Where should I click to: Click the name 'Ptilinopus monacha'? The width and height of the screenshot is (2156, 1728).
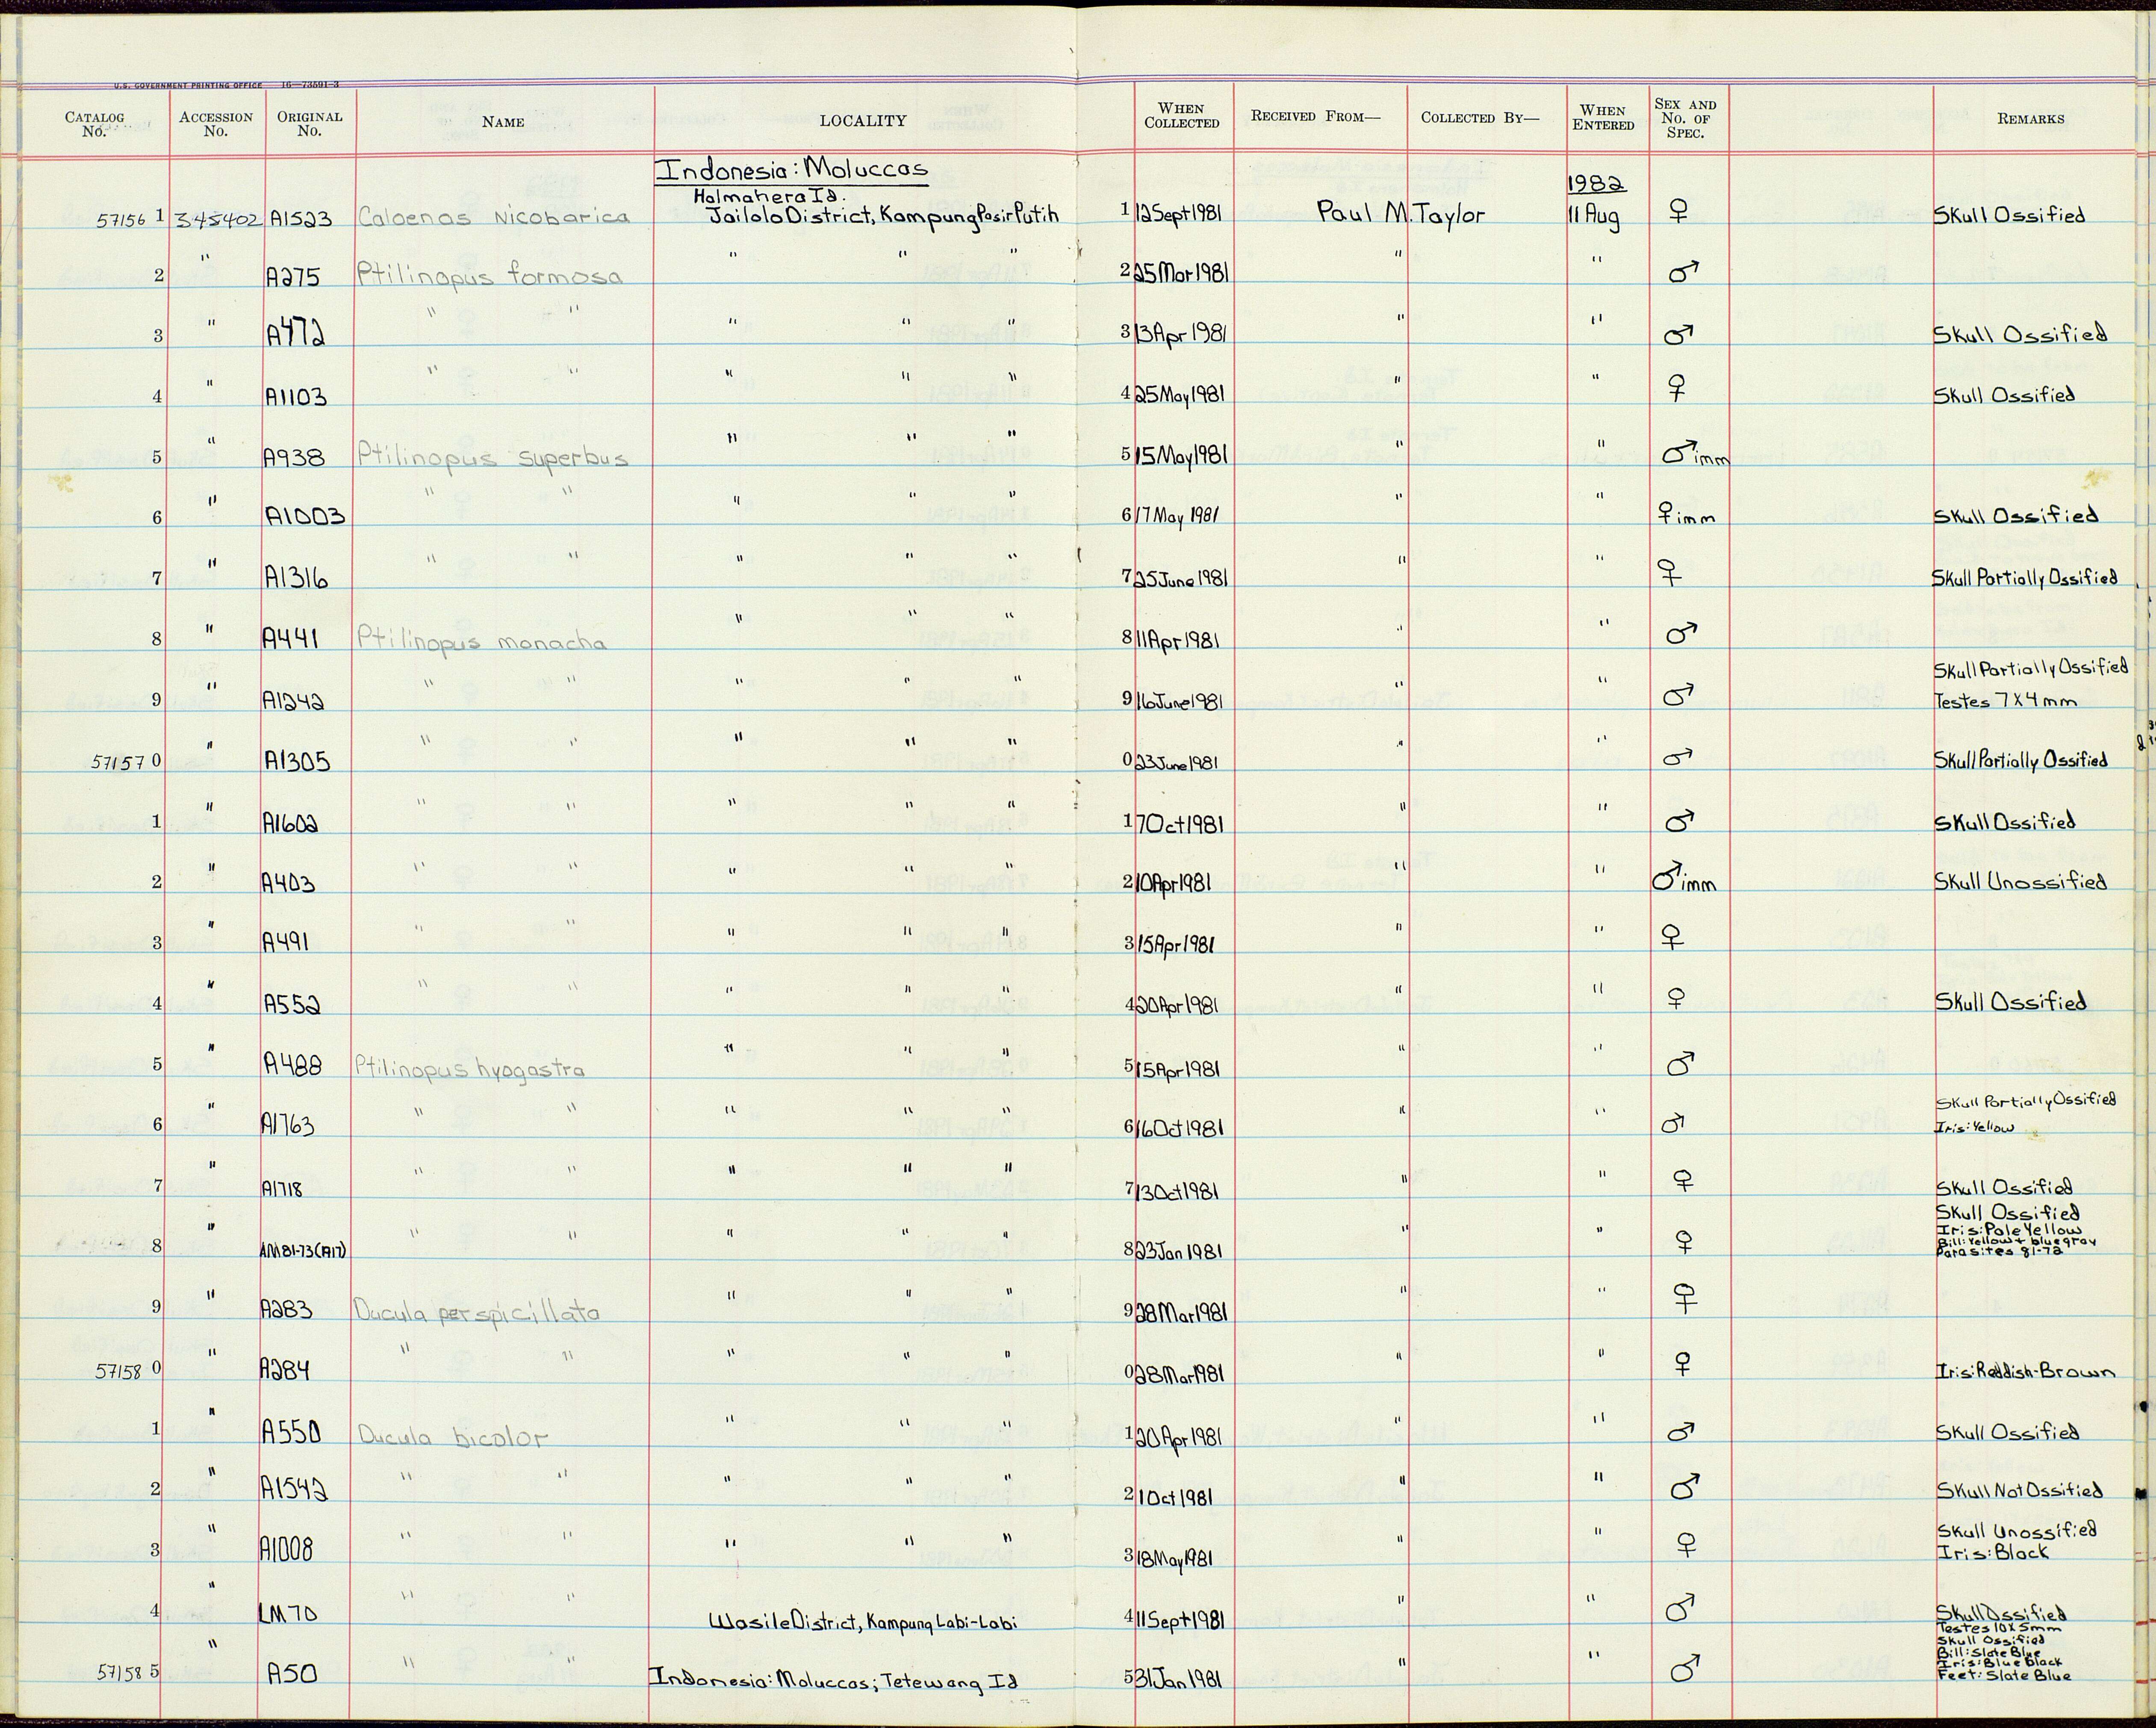coord(482,640)
